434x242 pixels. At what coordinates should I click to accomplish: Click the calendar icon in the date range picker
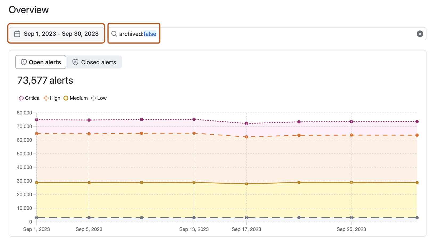[x=17, y=34]
